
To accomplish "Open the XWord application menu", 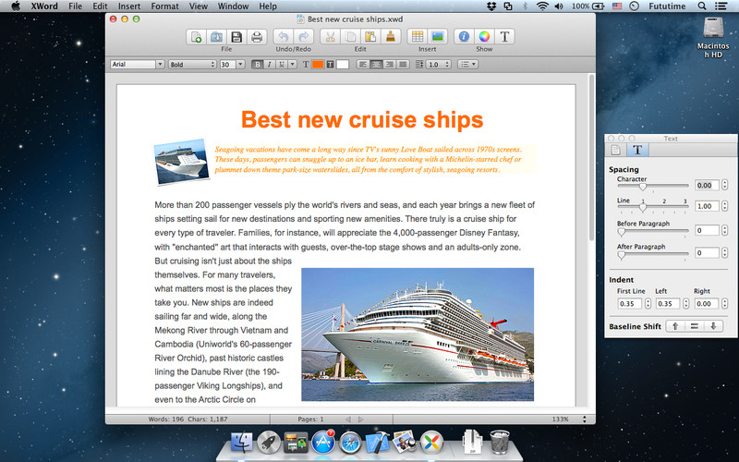I will coord(44,6).
